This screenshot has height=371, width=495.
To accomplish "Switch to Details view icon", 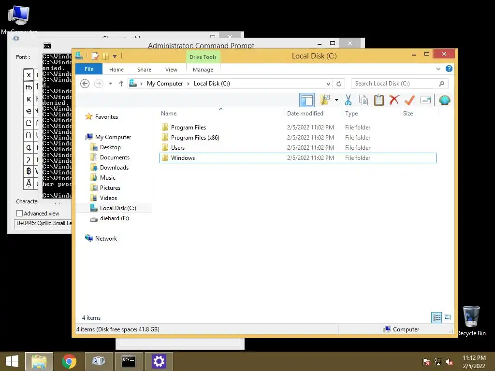I will tap(437, 318).
